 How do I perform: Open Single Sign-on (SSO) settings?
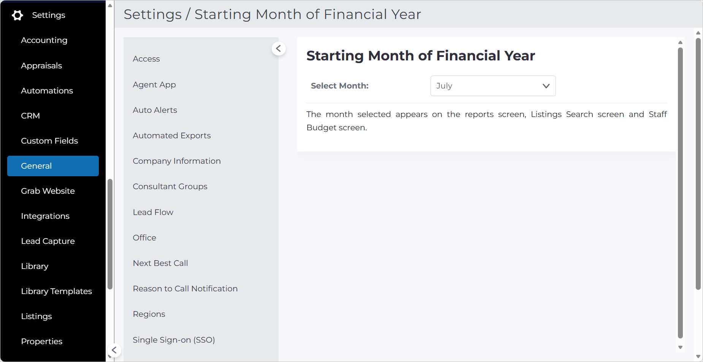[x=174, y=340]
